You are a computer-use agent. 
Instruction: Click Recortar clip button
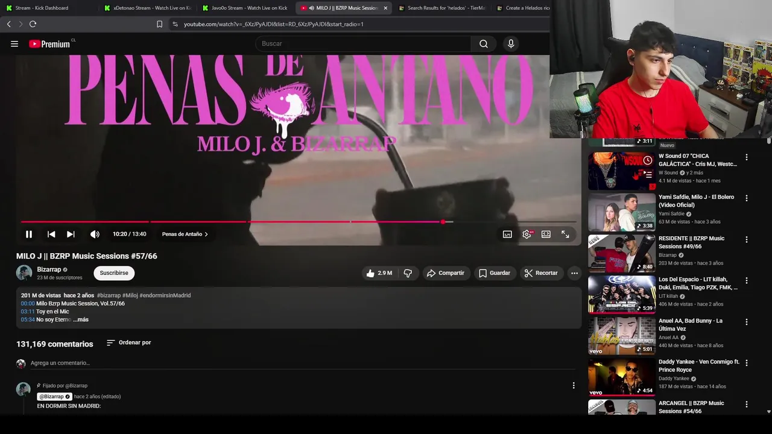[x=541, y=273]
